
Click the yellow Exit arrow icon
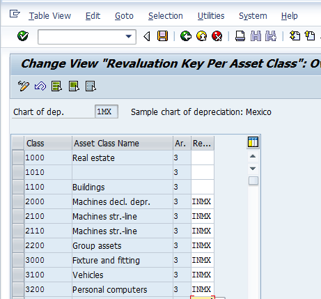click(201, 36)
